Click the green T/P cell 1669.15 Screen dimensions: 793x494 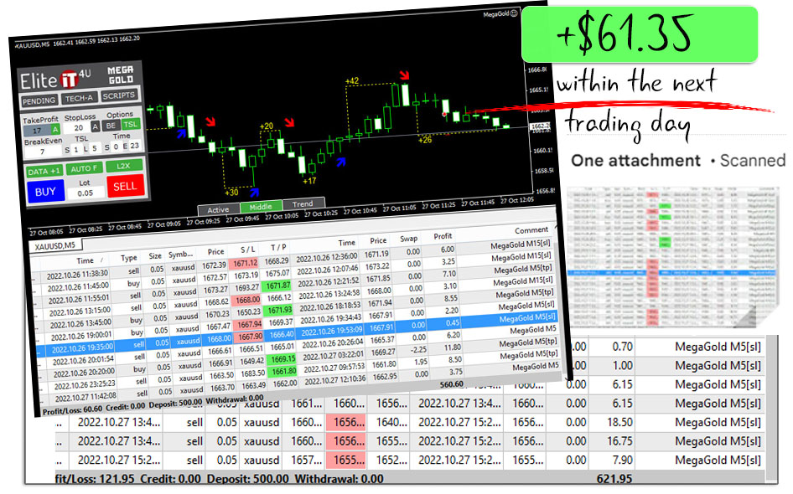point(283,359)
